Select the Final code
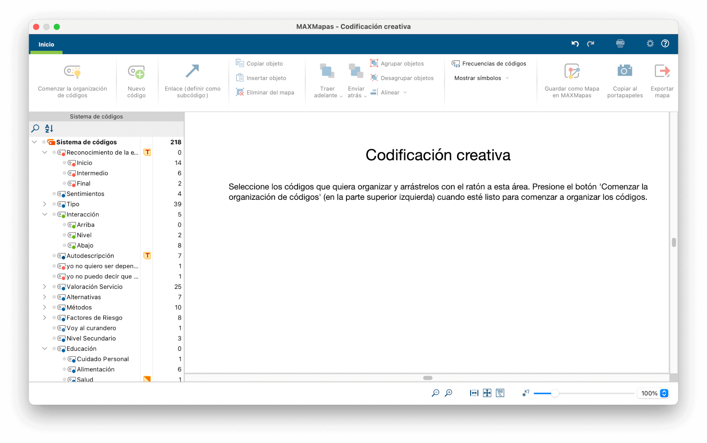Image resolution: width=707 pixels, height=443 pixels. point(83,183)
